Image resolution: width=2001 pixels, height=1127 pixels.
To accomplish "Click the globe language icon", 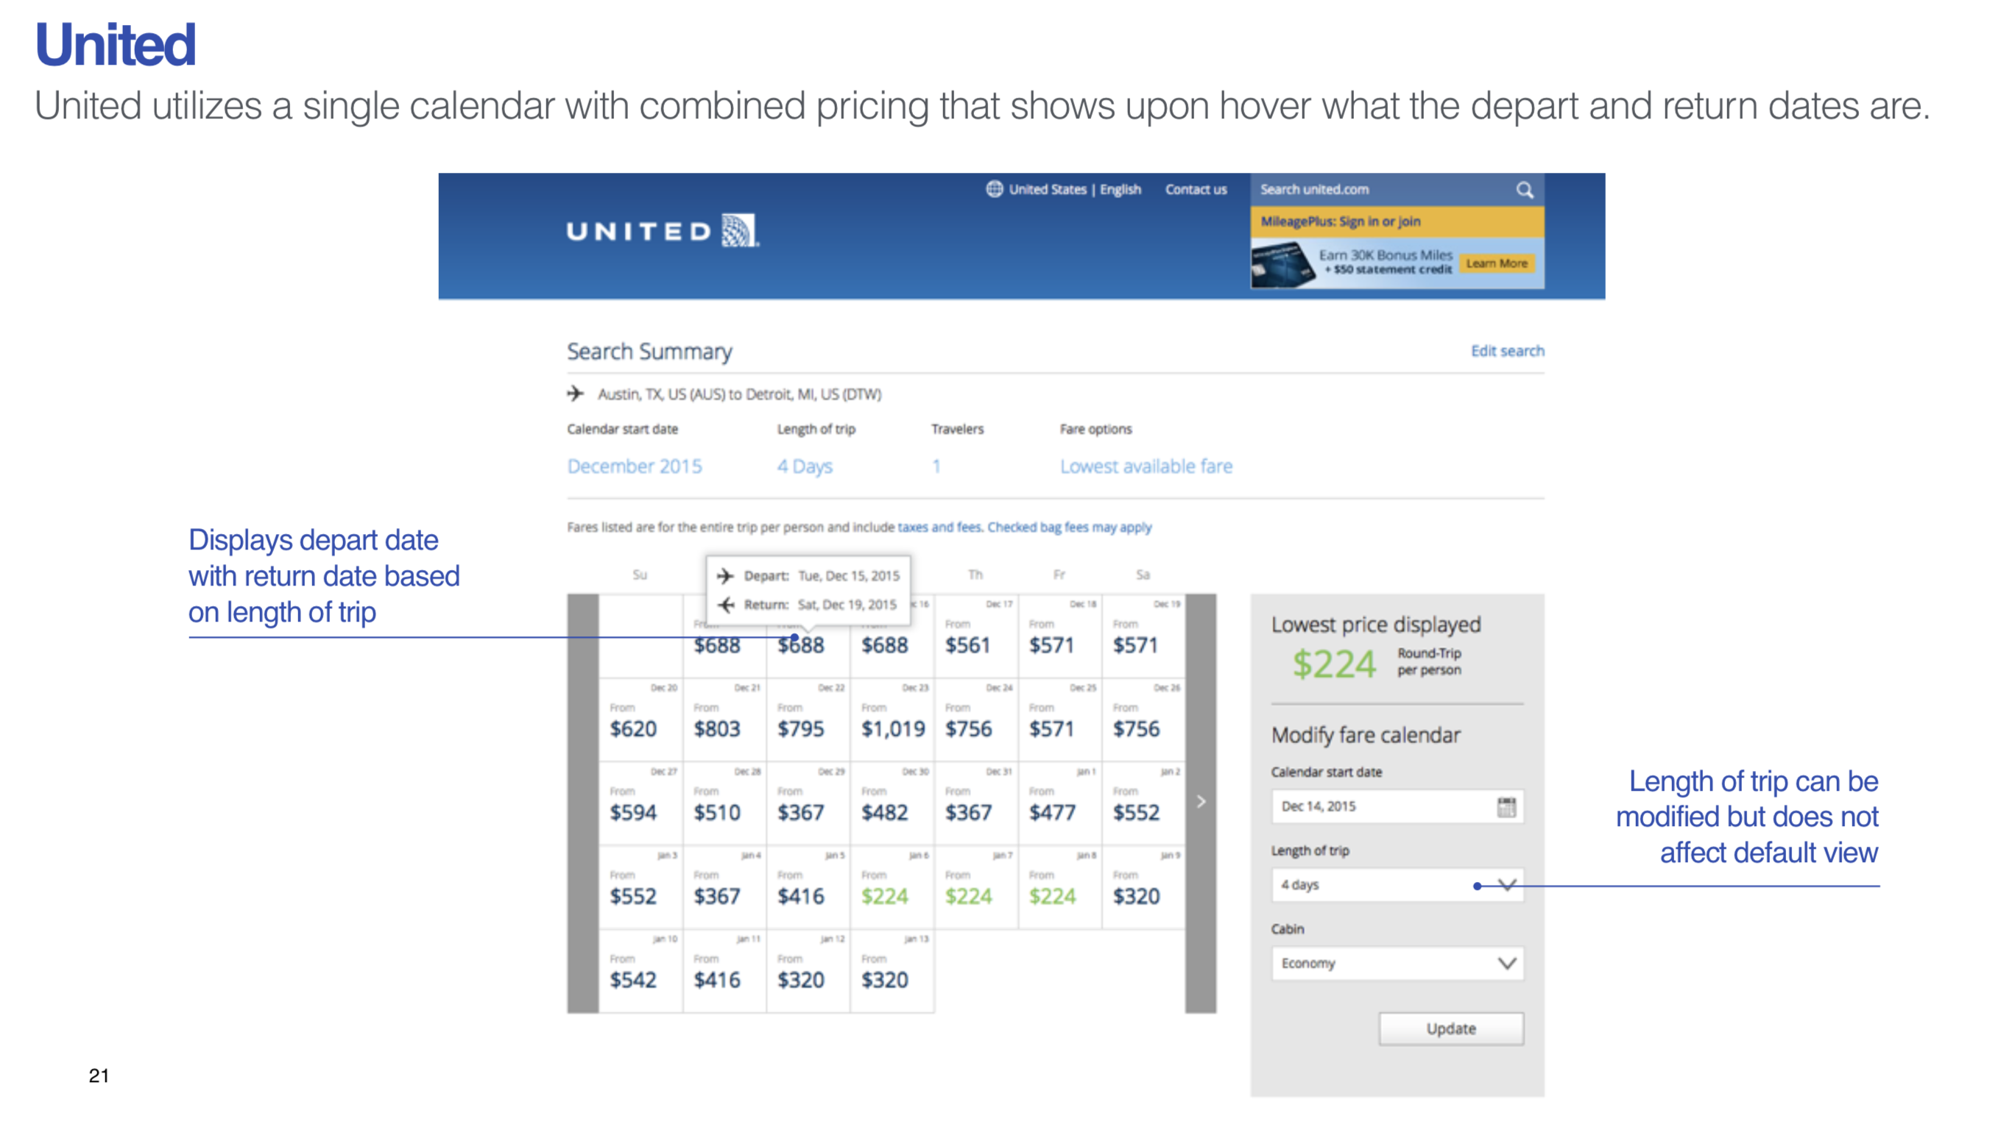I will coord(995,188).
